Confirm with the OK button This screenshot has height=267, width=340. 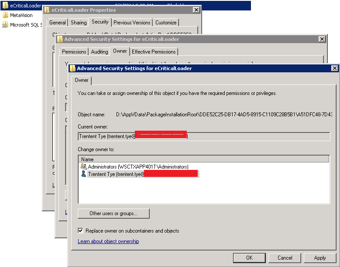pyautogui.click(x=249, y=258)
